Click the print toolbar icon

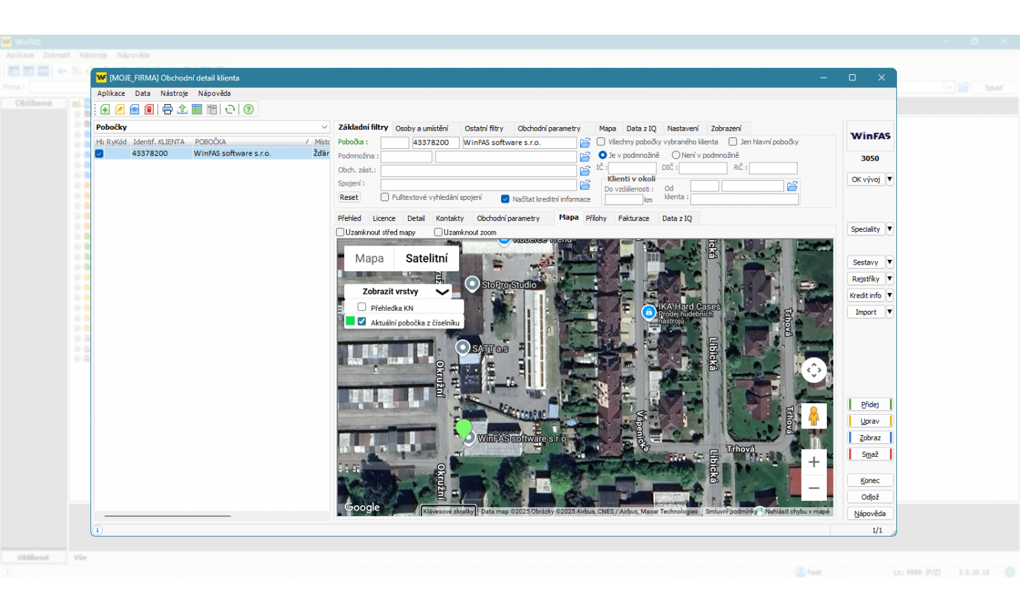pos(167,109)
